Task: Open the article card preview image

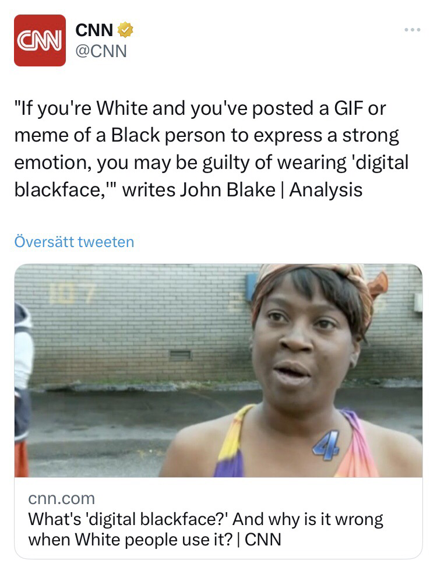Action: (x=218, y=371)
